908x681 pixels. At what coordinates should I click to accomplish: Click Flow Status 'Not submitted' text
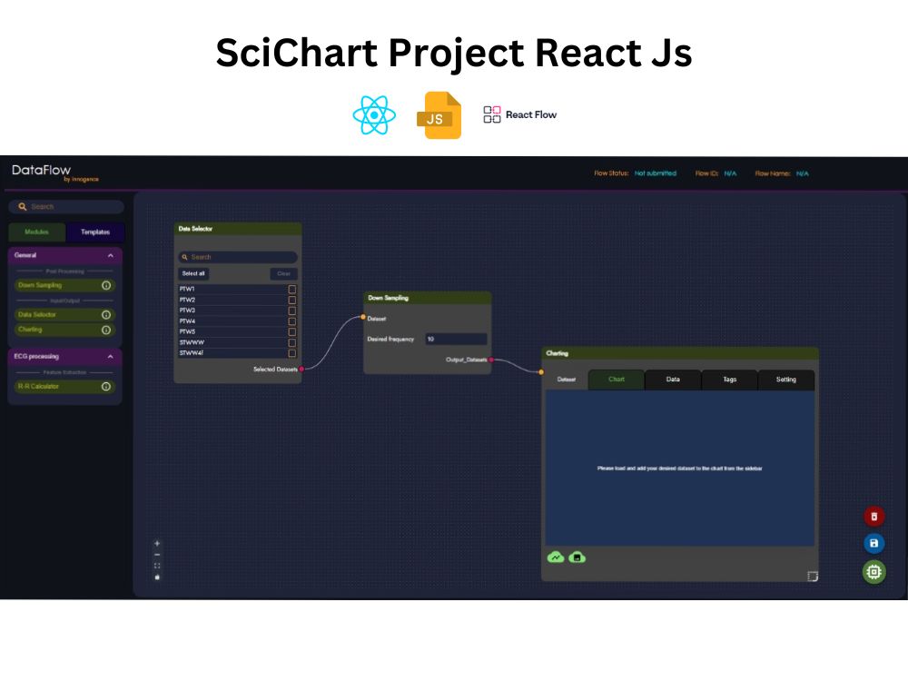click(656, 173)
